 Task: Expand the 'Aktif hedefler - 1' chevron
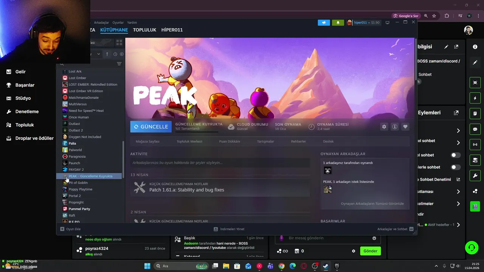pyautogui.click(x=458, y=225)
